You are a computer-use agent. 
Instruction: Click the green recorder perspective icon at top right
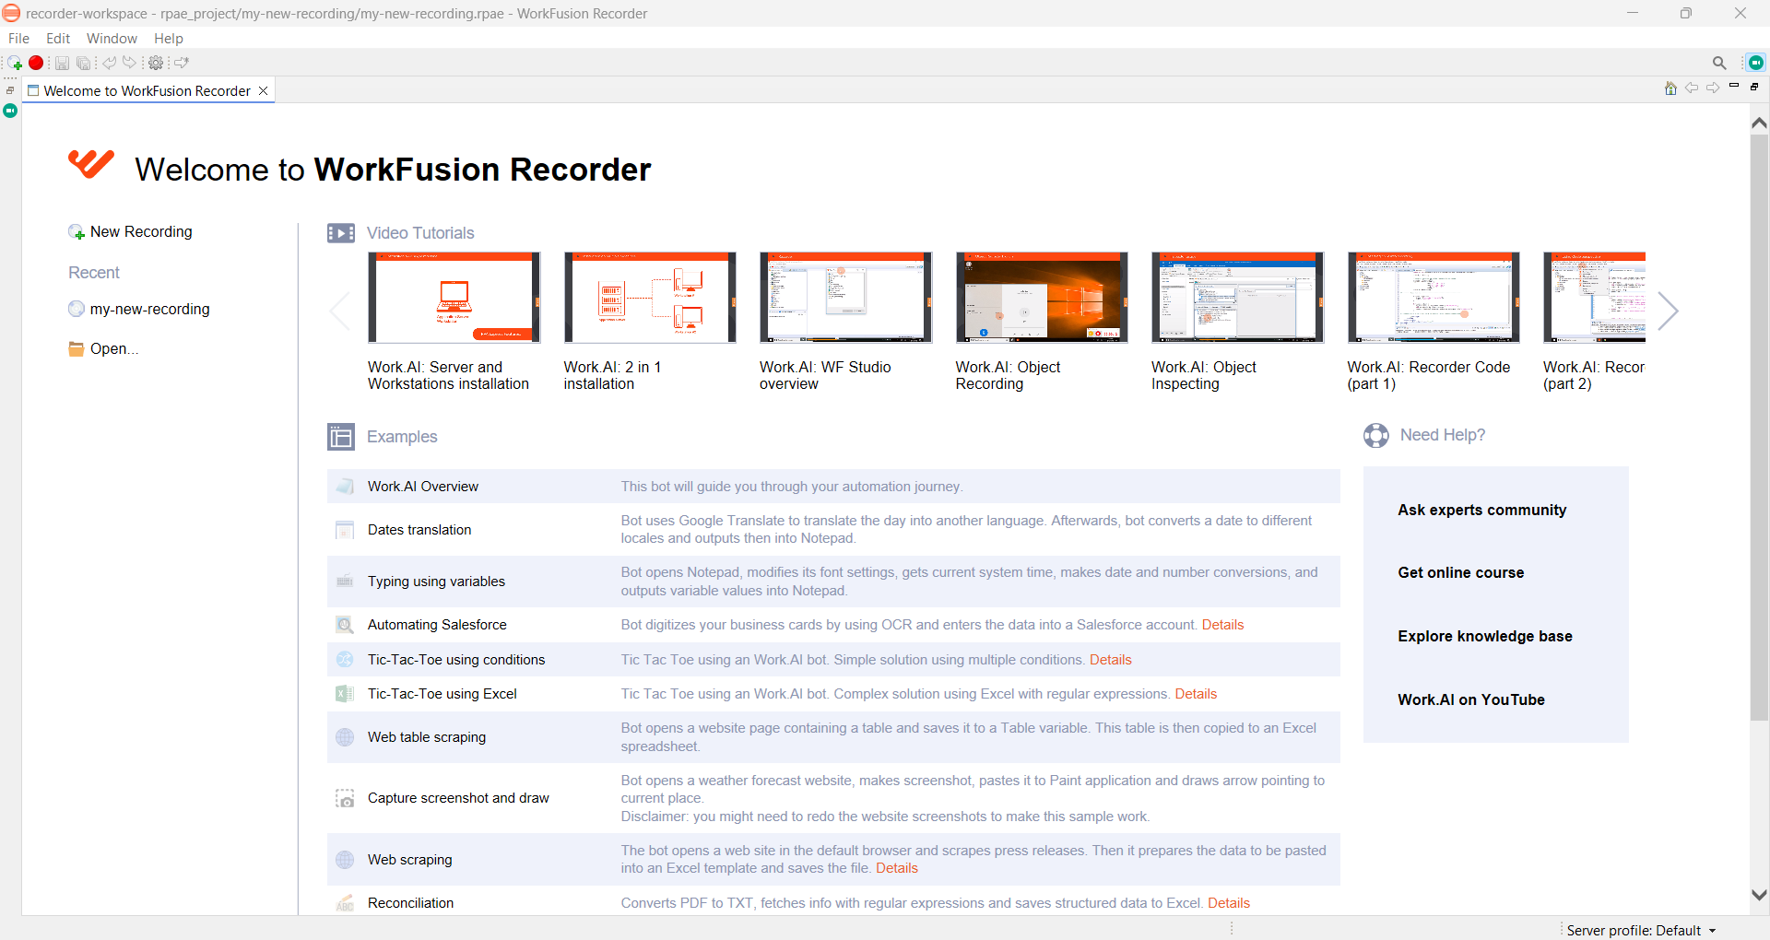[1756, 63]
